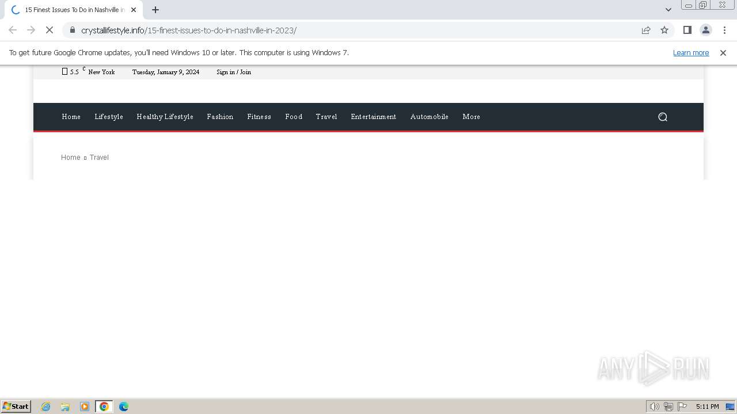Click the weather icon beside 5.5
The width and height of the screenshot is (737, 414).
pyautogui.click(x=64, y=71)
